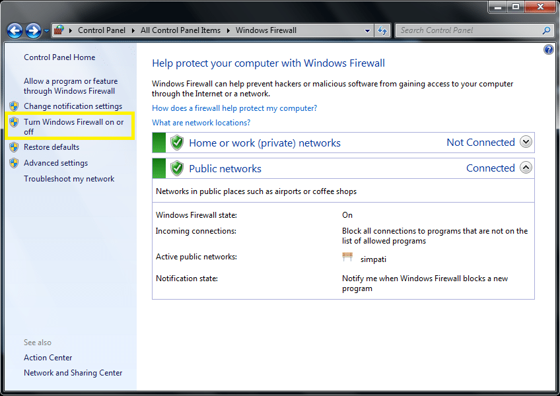The image size is (560, 396).
Task: Click the Connected status text
Action: click(x=491, y=168)
